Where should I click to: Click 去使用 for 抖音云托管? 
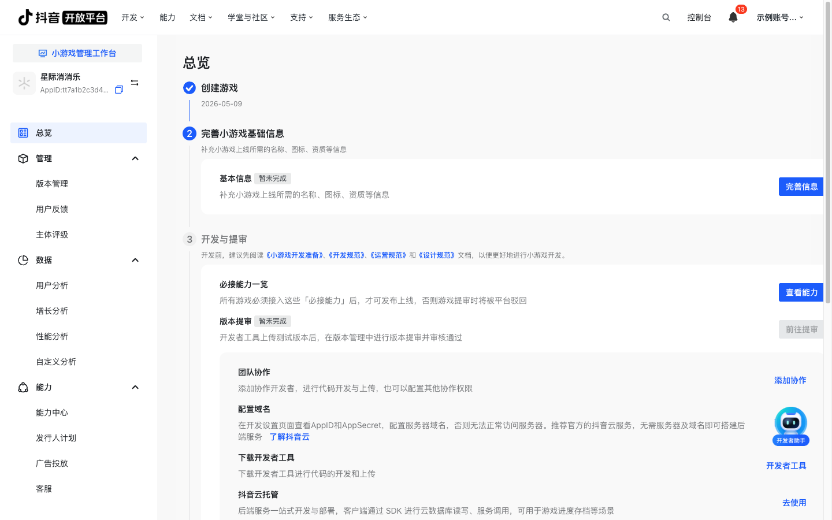point(794,503)
